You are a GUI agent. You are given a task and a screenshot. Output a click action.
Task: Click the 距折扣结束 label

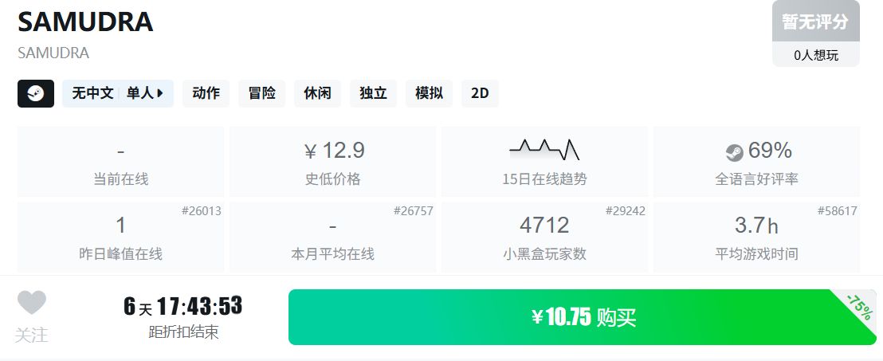point(183,332)
